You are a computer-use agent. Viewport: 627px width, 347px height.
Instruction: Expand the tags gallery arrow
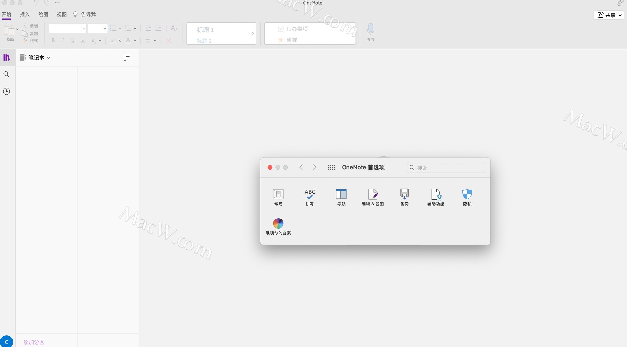[x=353, y=33]
